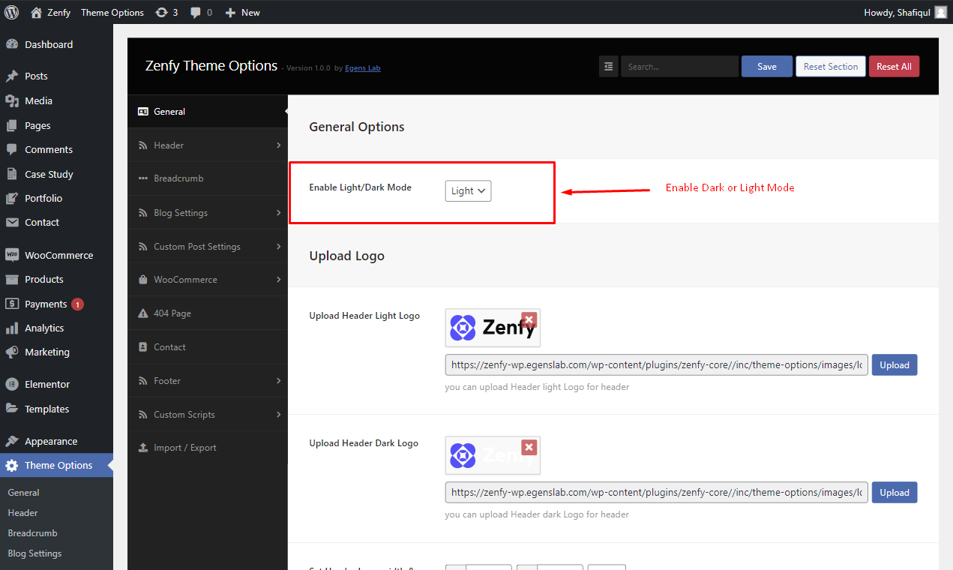
Task: Click the Theme Options gear icon
Action: 11,465
